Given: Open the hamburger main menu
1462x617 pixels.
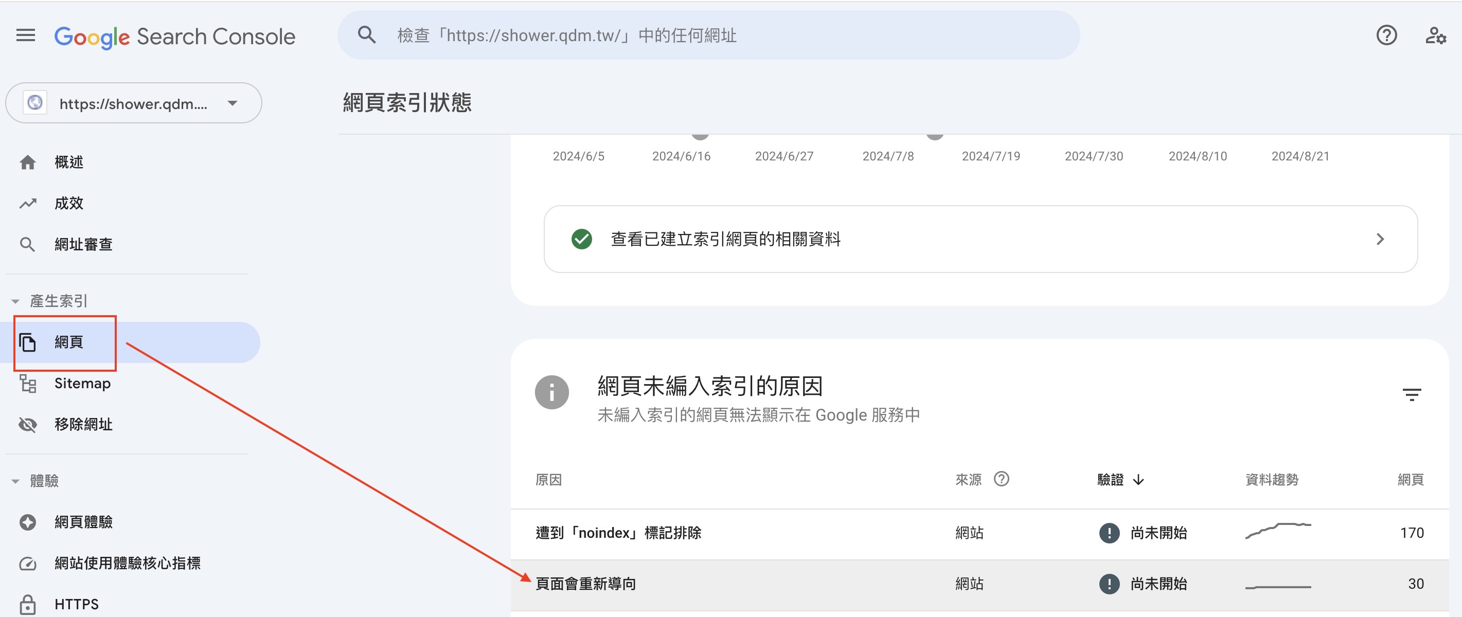Looking at the screenshot, I should (26, 35).
